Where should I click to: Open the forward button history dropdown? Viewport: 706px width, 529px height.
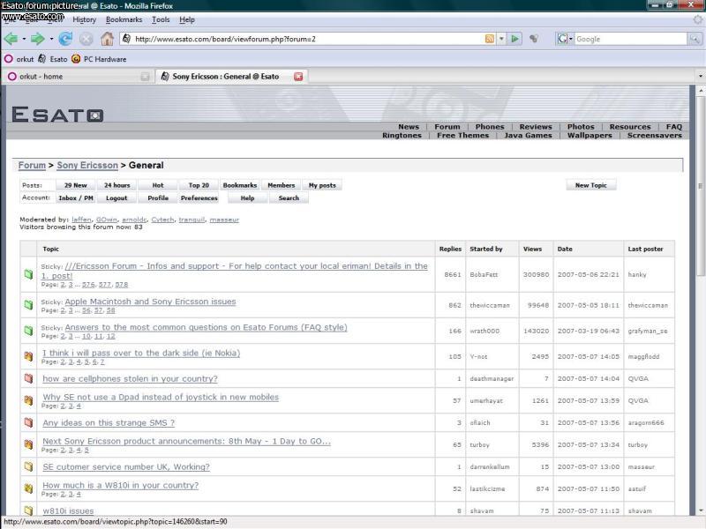click(51, 39)
